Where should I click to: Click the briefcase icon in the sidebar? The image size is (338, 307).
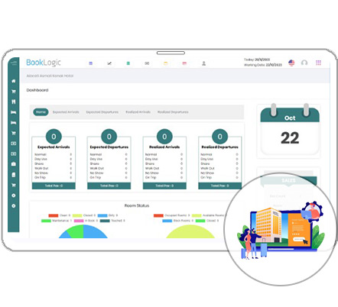coord(14,164)
